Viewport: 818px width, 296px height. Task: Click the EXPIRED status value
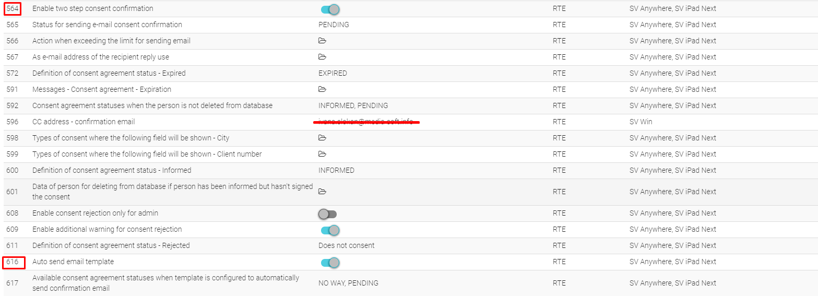click(333, 73)
